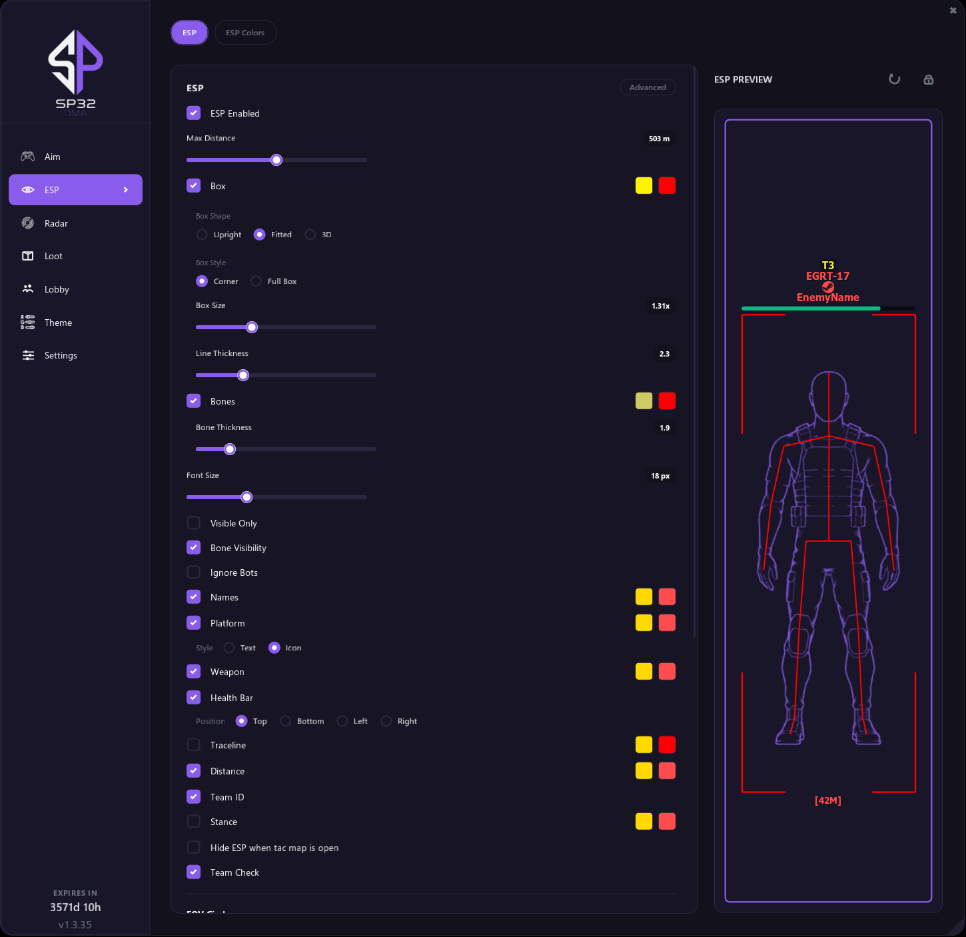The image size is (966, 937).
Task: Enable Hide ESP when tac map is open
Action: click(x=194, y=847)
